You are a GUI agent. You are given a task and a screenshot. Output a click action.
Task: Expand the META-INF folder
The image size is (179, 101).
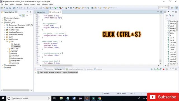(7, 49)
